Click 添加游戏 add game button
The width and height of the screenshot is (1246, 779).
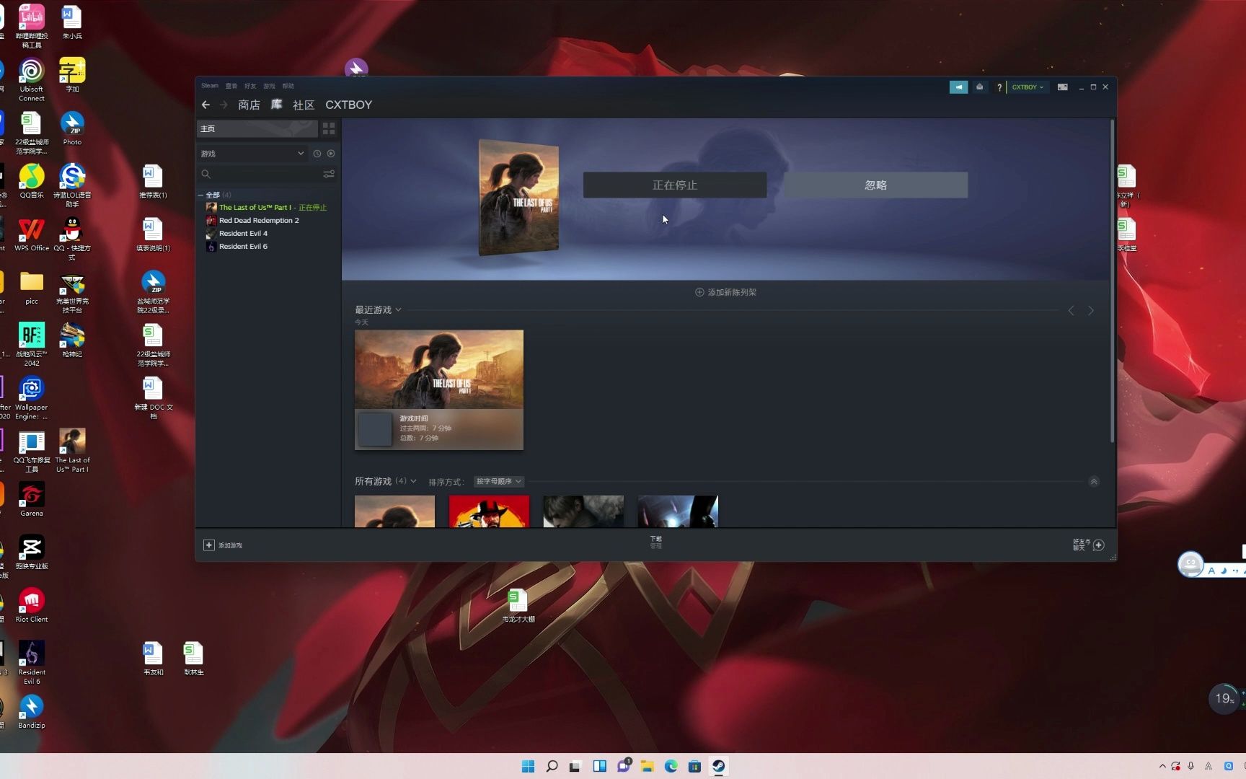pyautogui.click(x=223, y=545)
